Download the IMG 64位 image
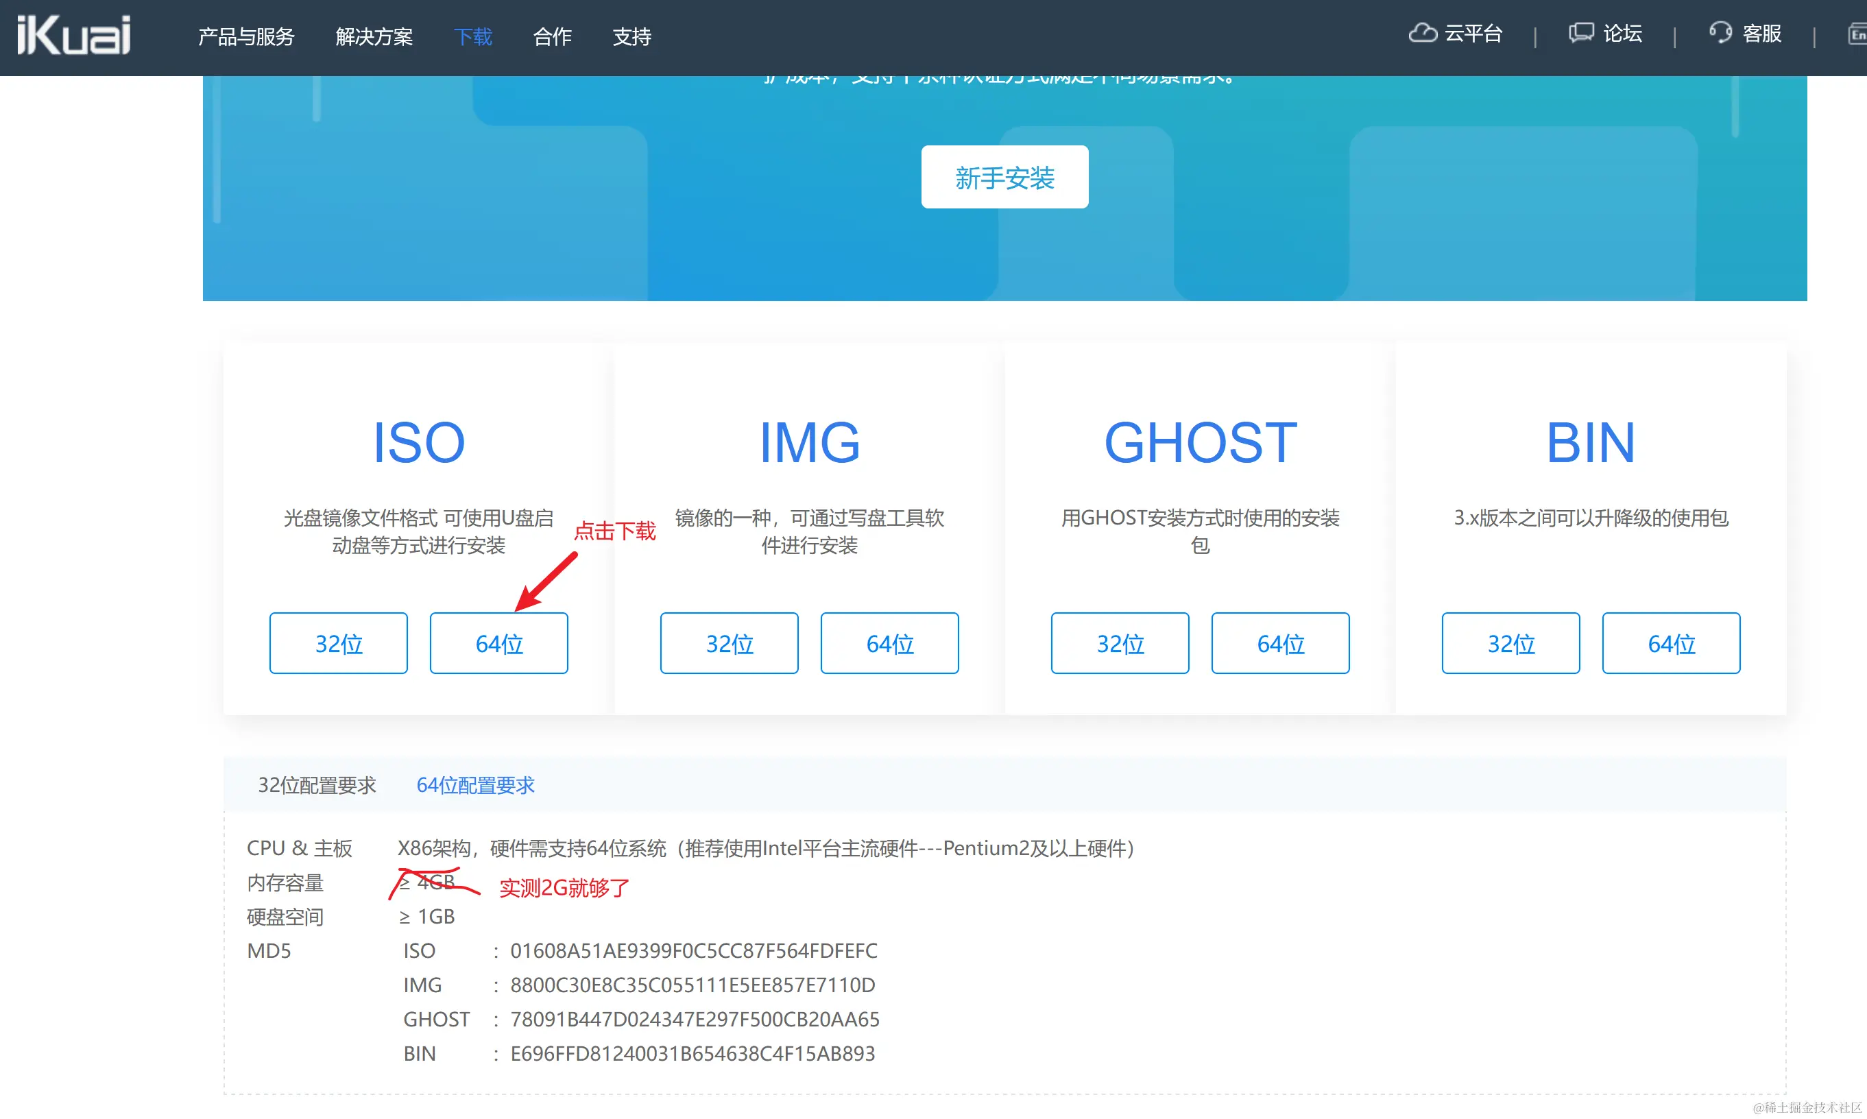The image size is (1867, 1119). [x=889, y=643]
